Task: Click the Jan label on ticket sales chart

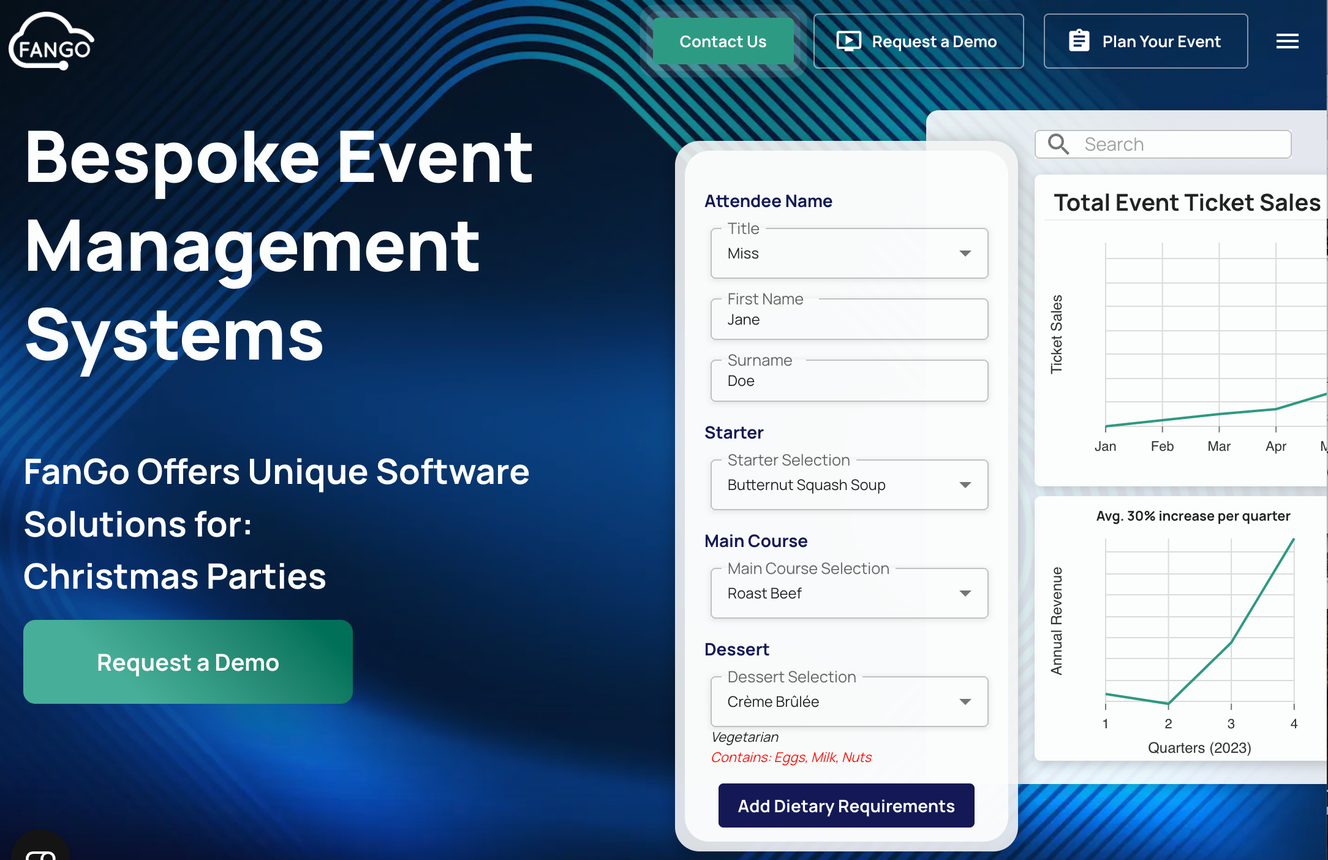Action: tap(1105, 446)
